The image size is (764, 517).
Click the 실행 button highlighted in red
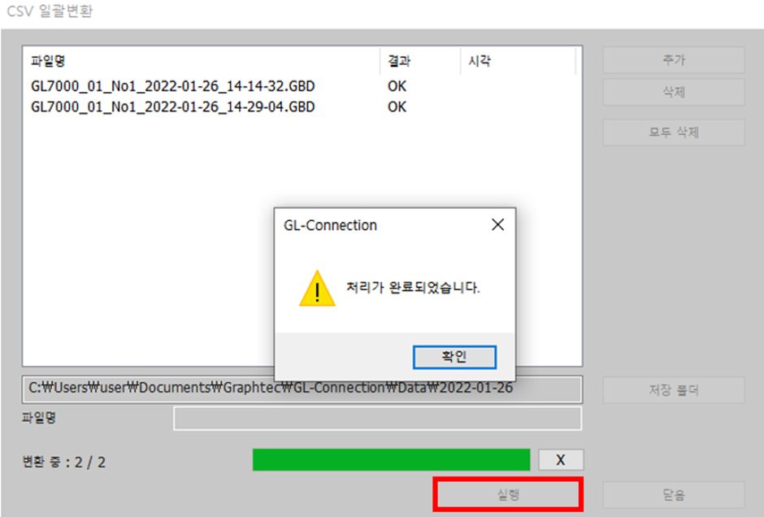click(x=508, y=495)
